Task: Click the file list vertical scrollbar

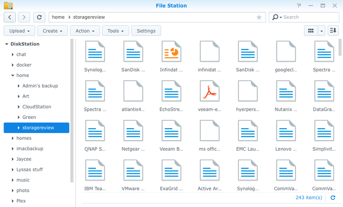Action: [340, 48]
